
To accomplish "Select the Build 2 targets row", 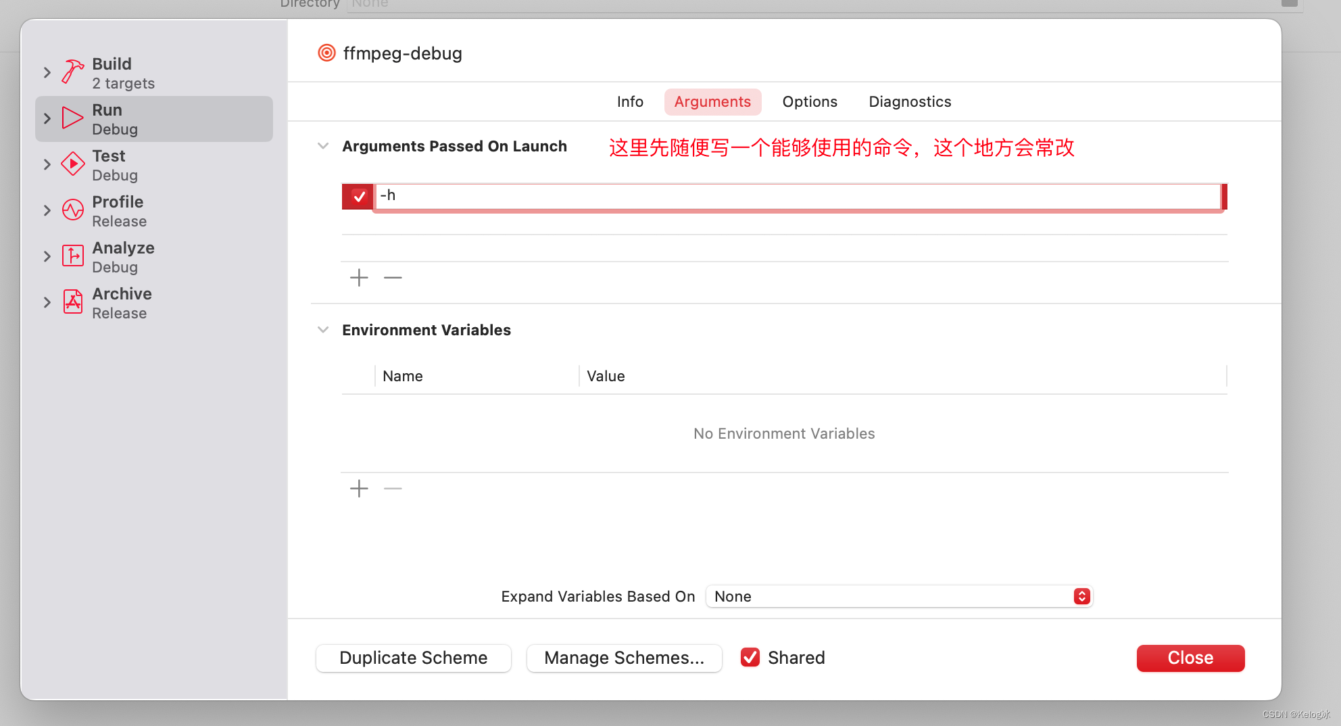I will pos(154,73).
